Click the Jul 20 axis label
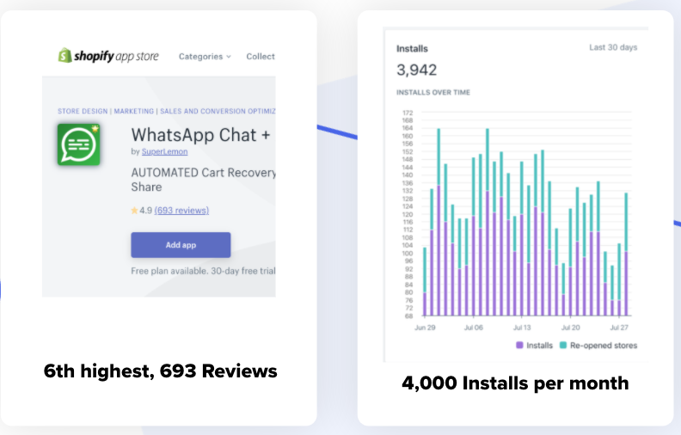The image size is (681, 435). (x=570, y=328)
